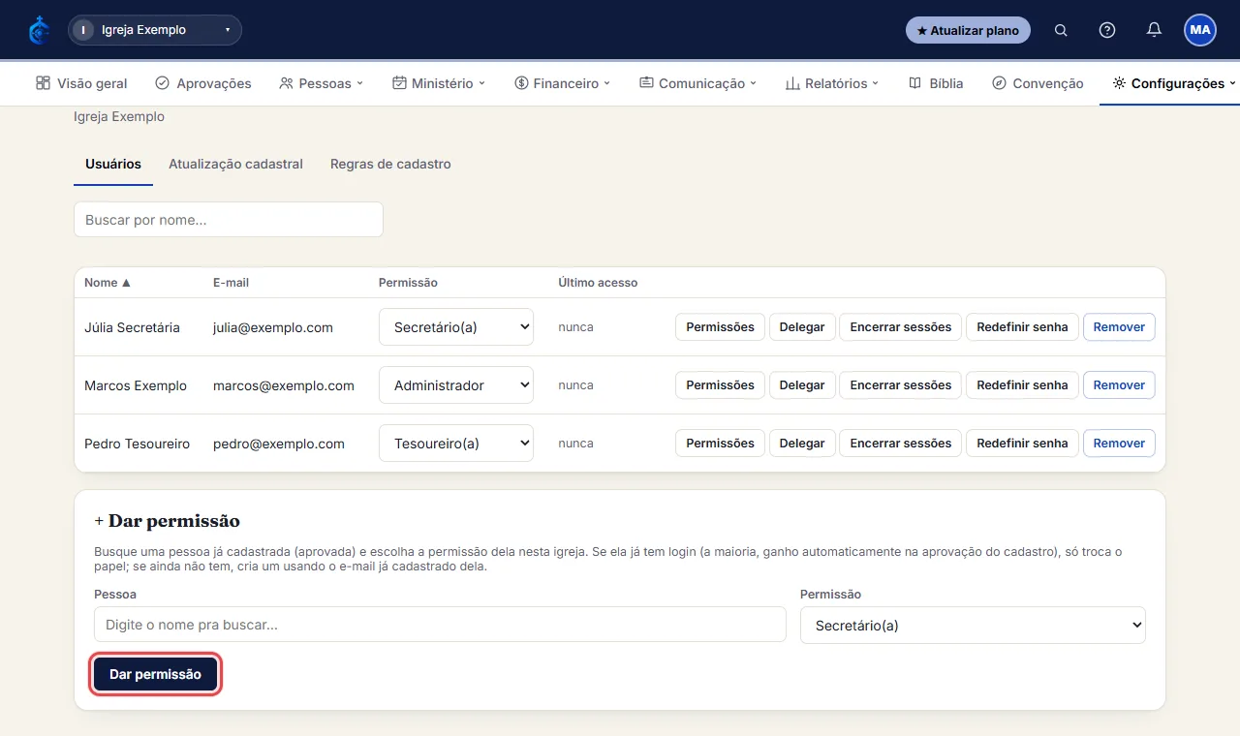The height and width of the screenshot is (736, 1240).
Task: Click Redefinir senha for Marcos Exemplo
Action: [x=1022, y=385]
